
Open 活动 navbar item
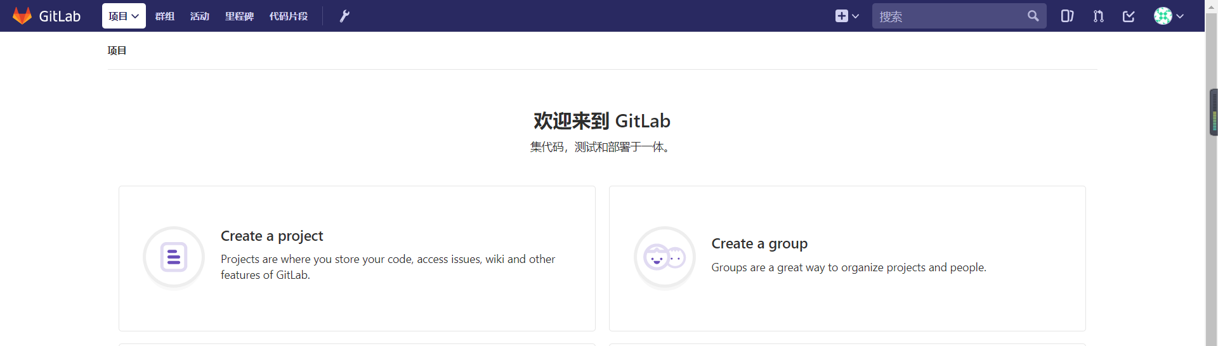(x=200, y=16)
